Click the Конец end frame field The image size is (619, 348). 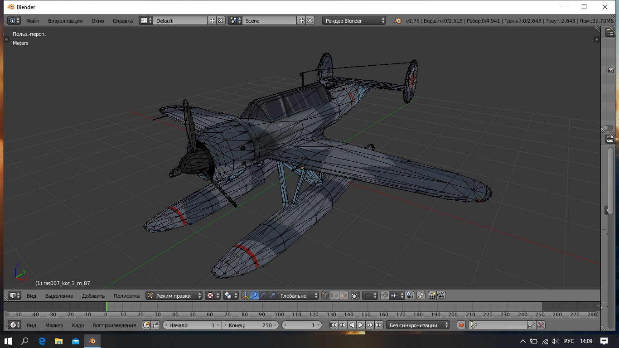point(251,325)
